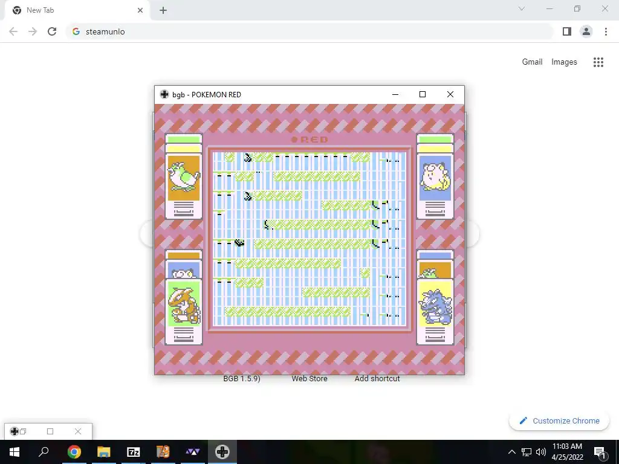Click the Clefairy card in the border
Screen dimensions: 619x464
435,176
